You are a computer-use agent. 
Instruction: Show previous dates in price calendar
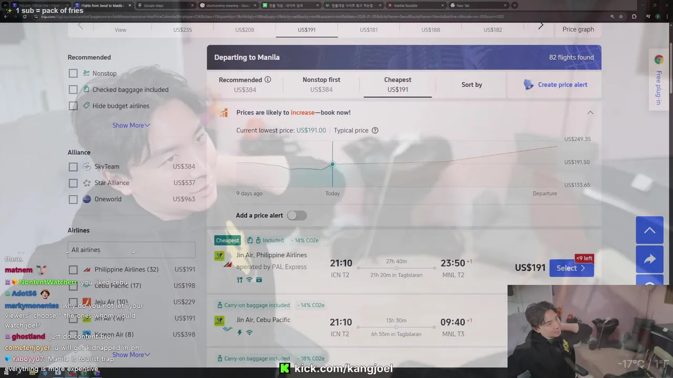pos(80,26)
